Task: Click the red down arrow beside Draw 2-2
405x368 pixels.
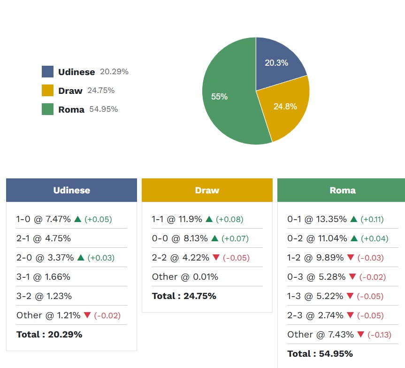Action: click(216, 258)
